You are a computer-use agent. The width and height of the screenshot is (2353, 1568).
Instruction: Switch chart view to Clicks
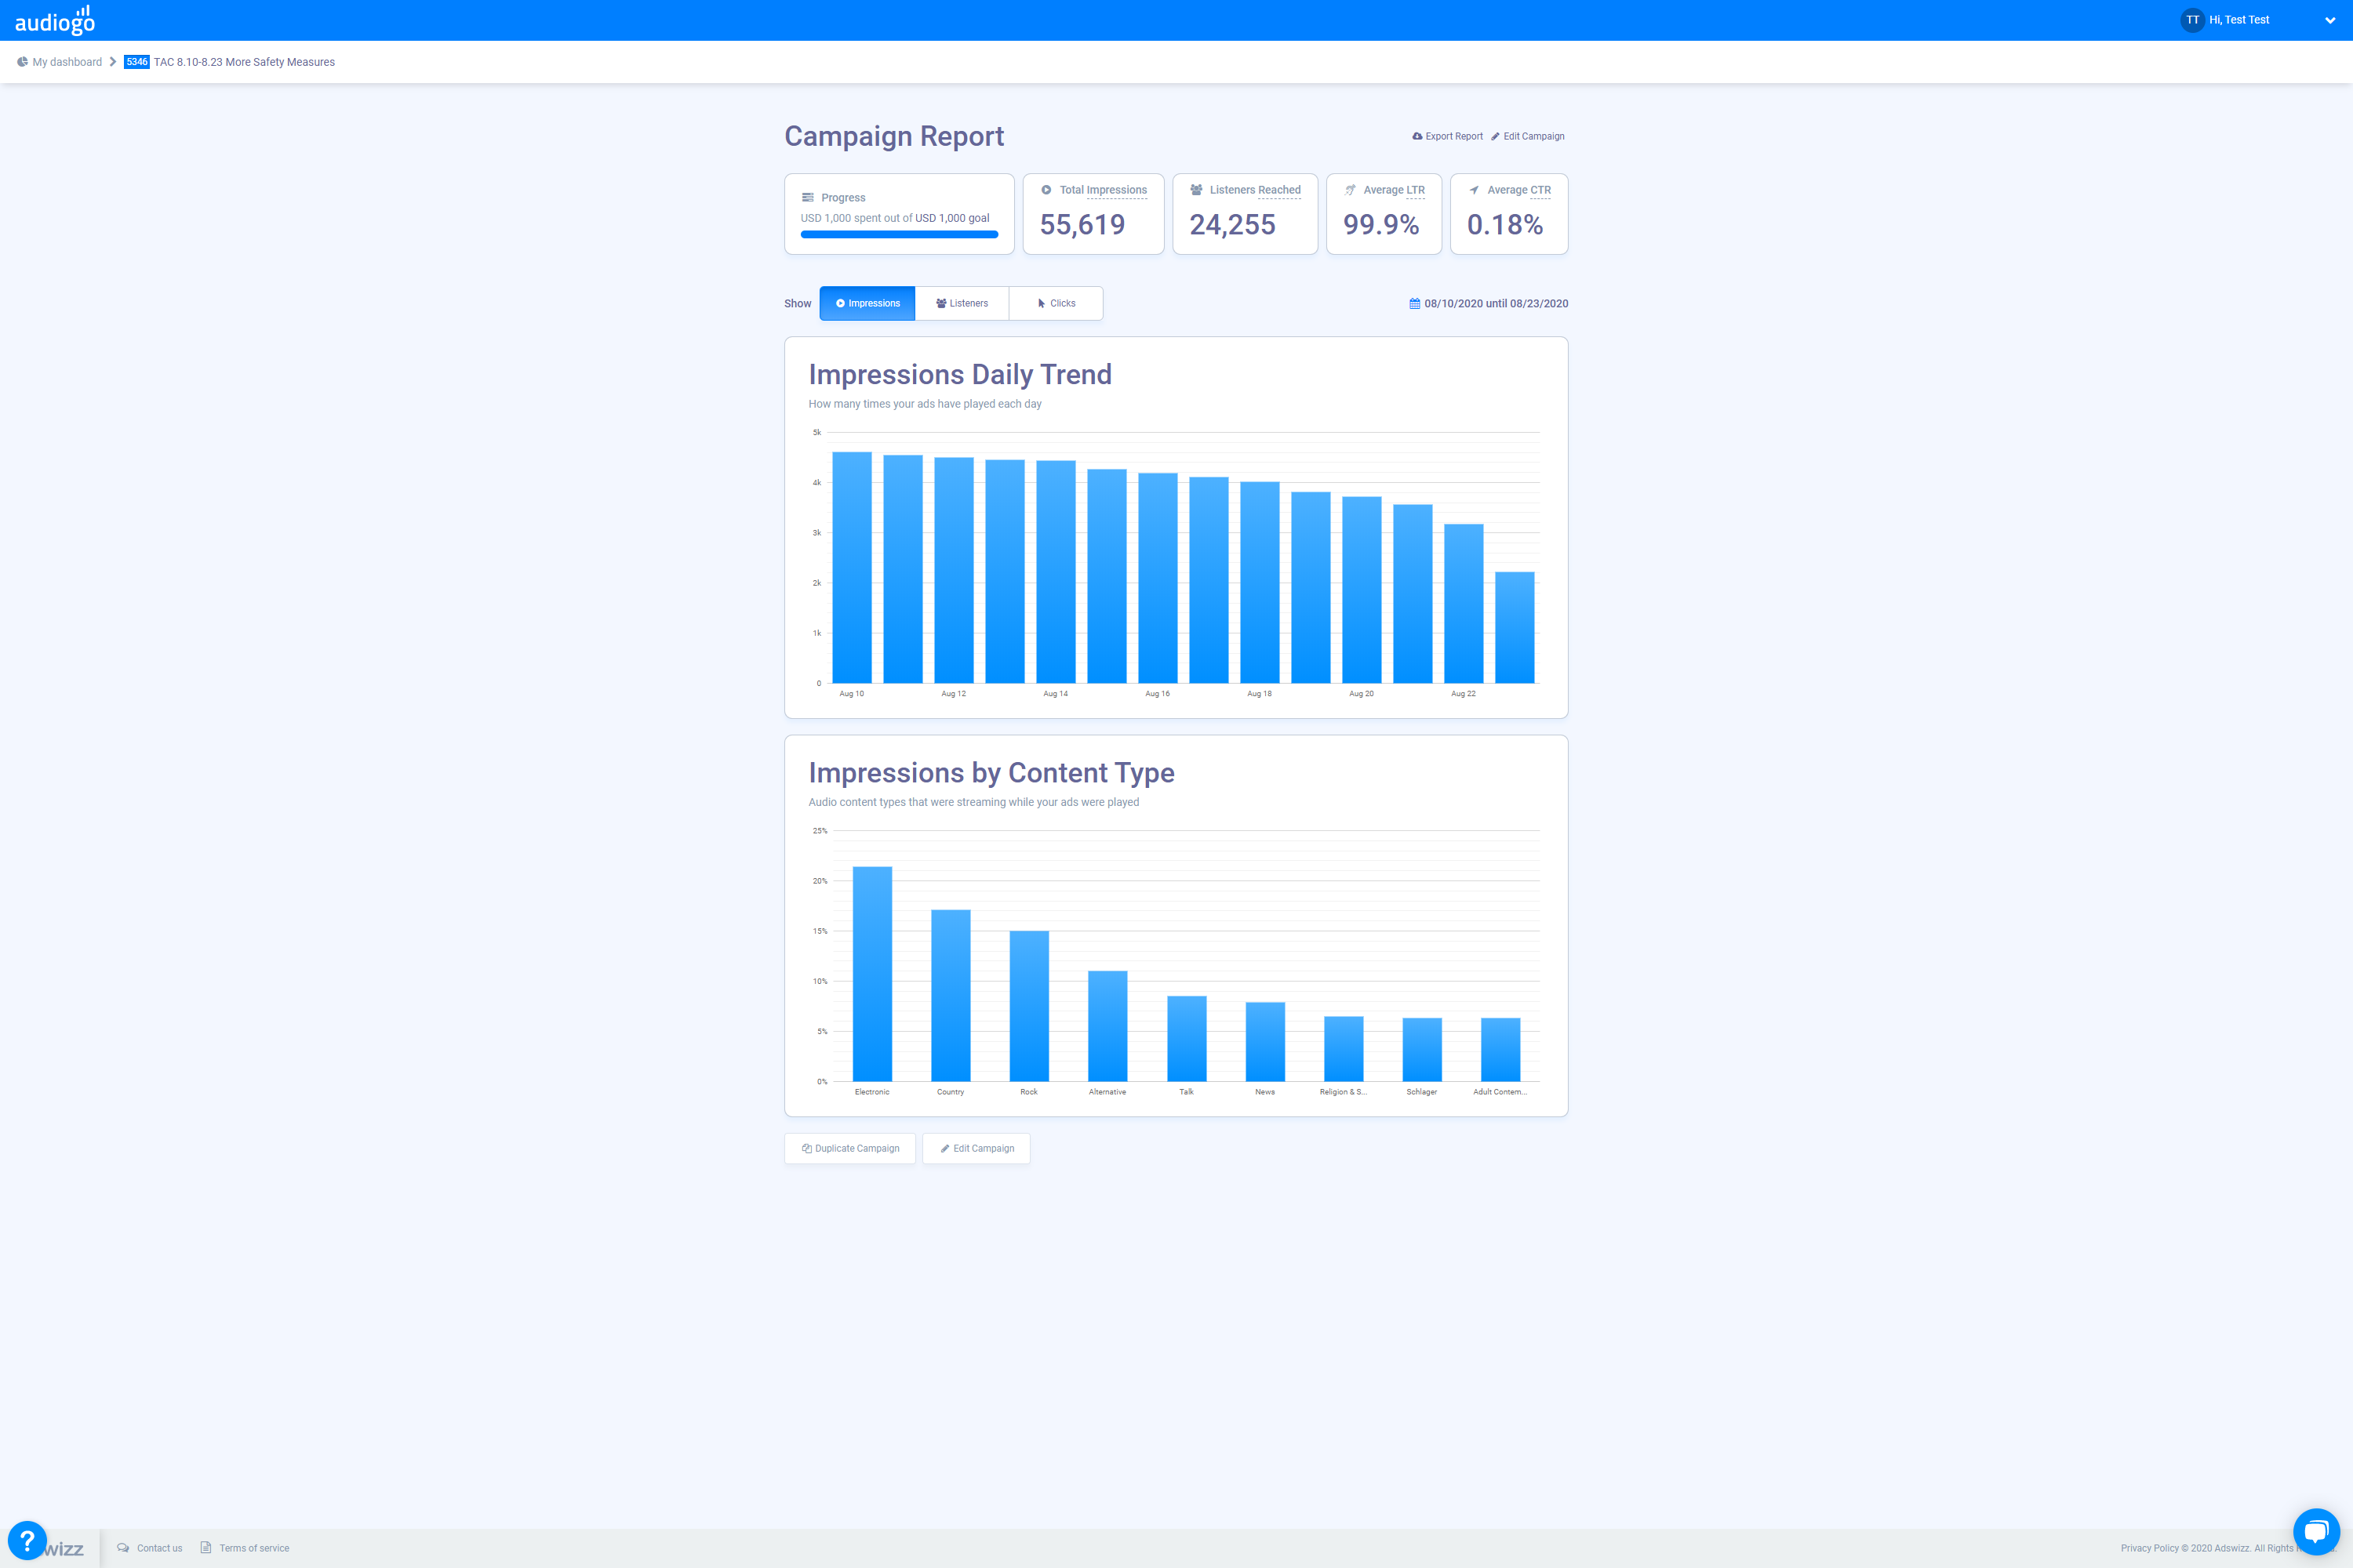pyautogui.click(x=1056, y=304)
